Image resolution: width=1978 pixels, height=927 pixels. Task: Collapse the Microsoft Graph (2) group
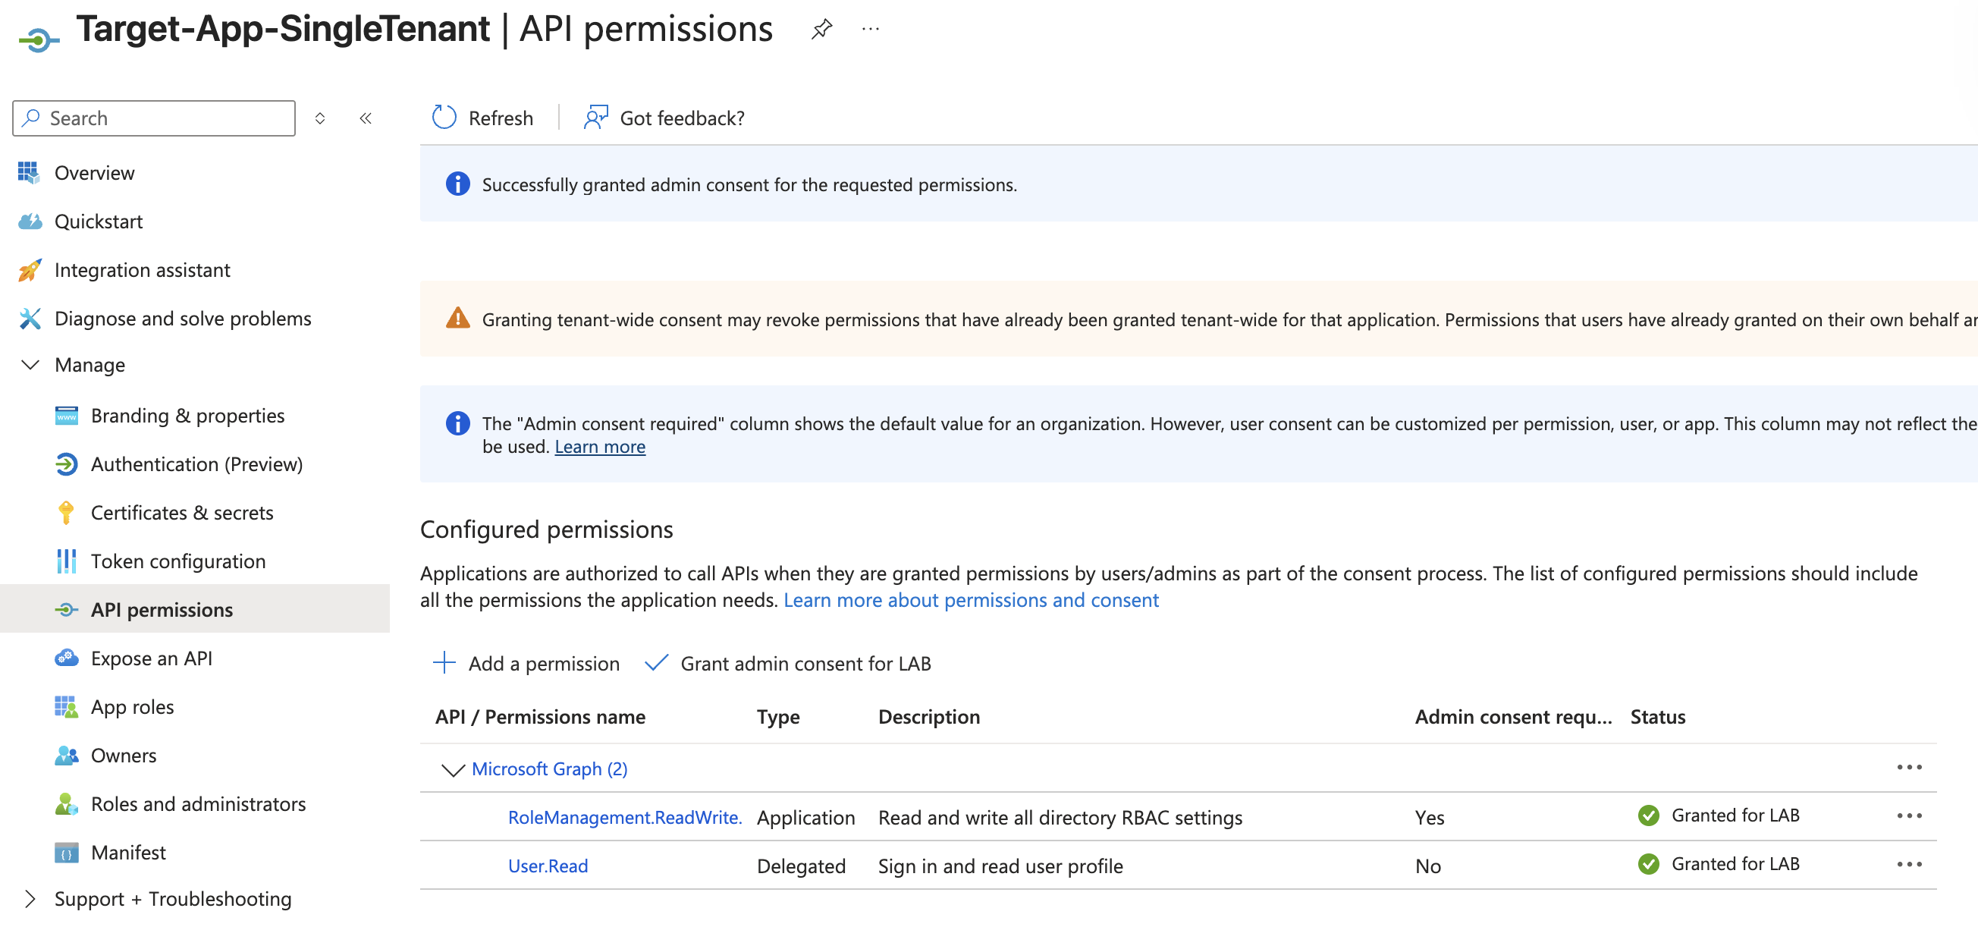click(x=453, y=768)
